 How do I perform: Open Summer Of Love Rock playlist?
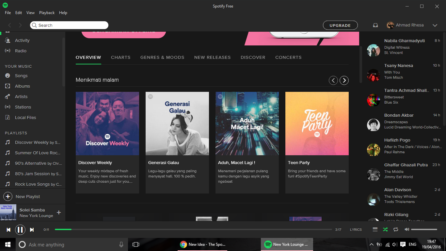tap(38, 153)
